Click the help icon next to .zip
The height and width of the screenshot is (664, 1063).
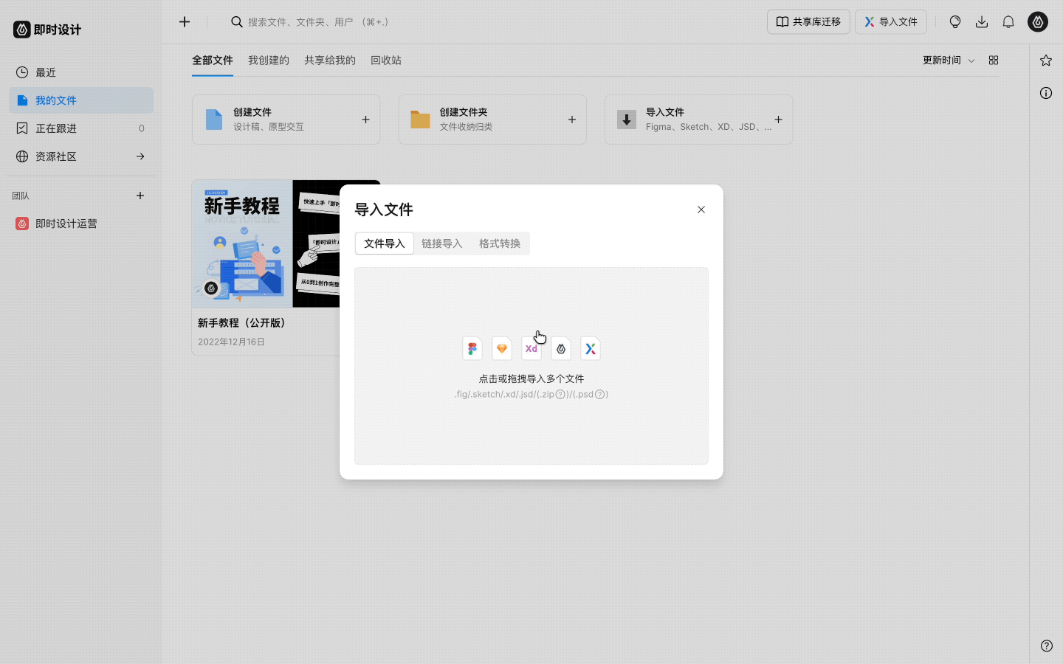(x=560, y=395)
